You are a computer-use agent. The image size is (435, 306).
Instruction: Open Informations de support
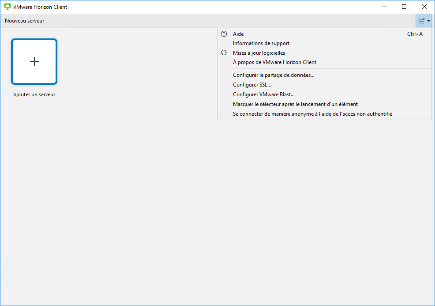tap(325, 43)
